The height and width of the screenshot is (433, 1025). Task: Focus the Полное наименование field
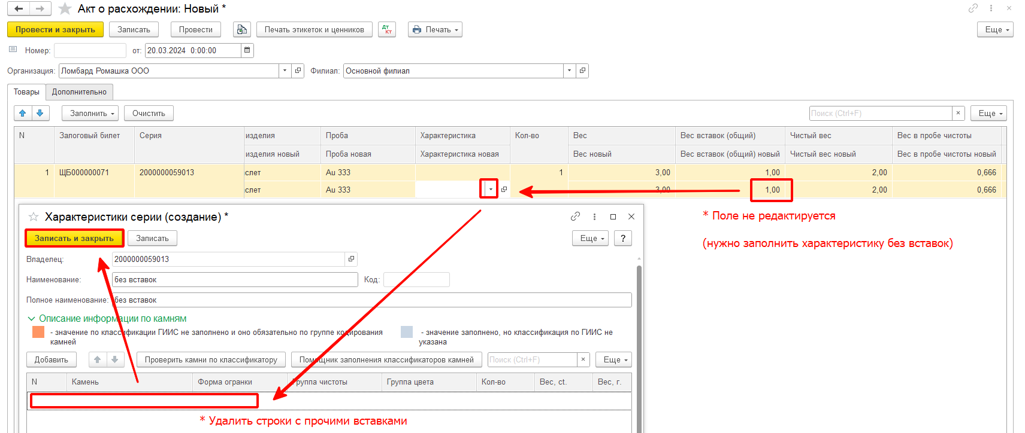click(x=371, y=300)
